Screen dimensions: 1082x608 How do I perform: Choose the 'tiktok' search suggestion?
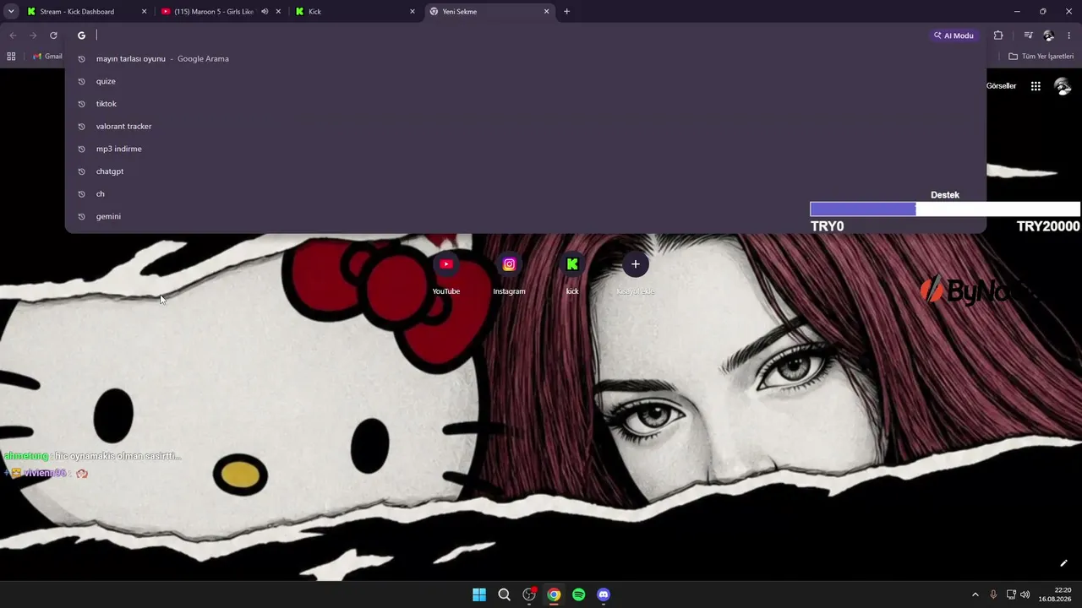(525, 104)
